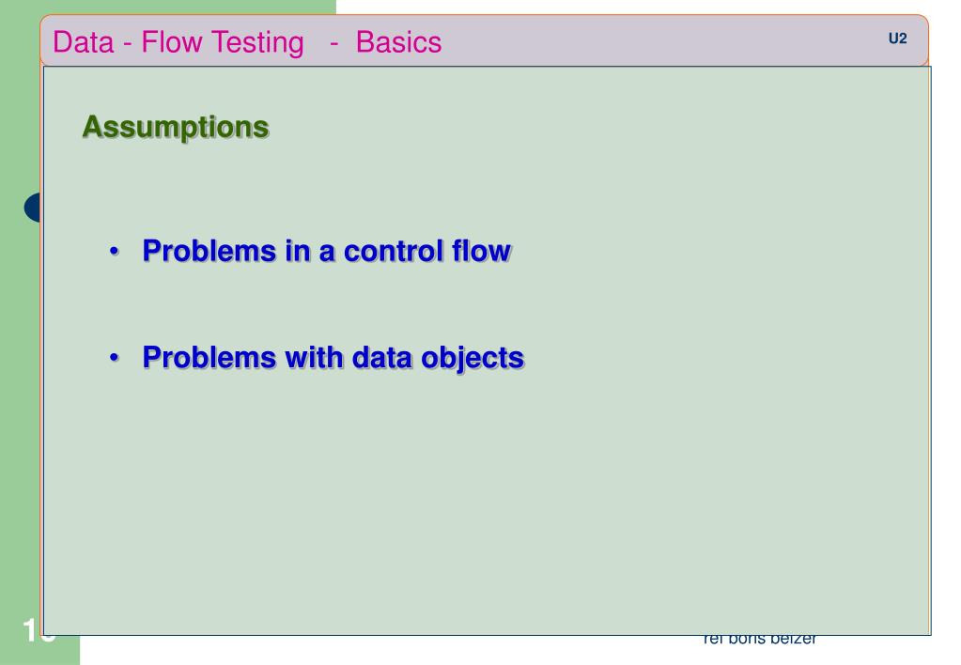
Task: Click bullet marker before 'Problems with data objects'
Action: point(115,359)
